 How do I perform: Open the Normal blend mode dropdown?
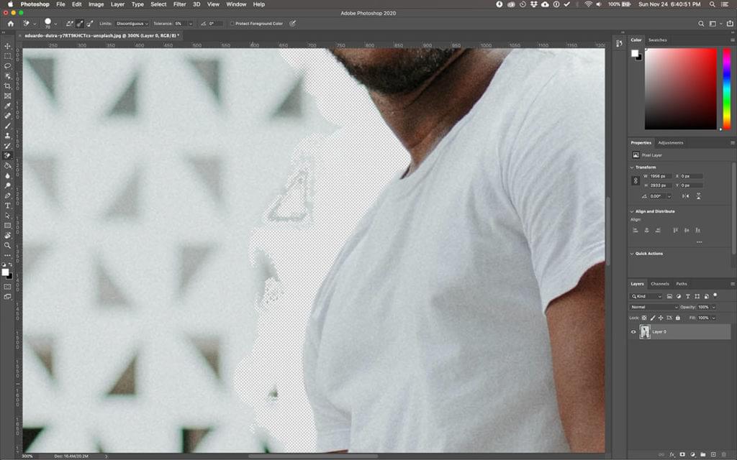pyautogui.click(x=654, y=307)
